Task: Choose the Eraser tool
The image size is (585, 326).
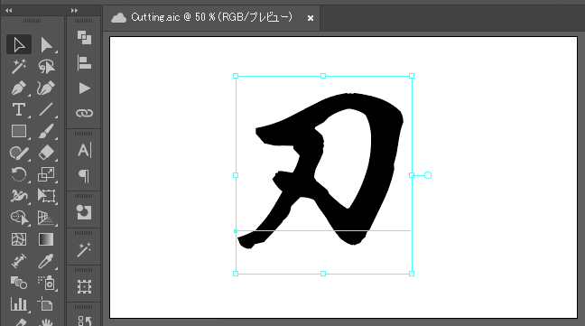Action: point(47,153)
